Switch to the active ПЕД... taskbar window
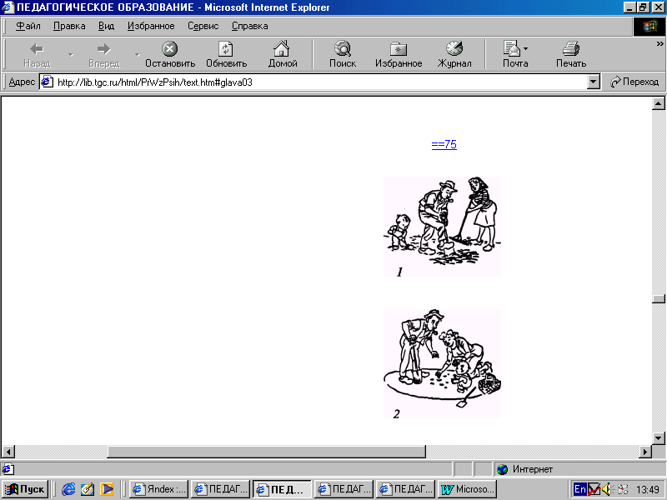Screen dimensions: 667x500 click(282, 489)
